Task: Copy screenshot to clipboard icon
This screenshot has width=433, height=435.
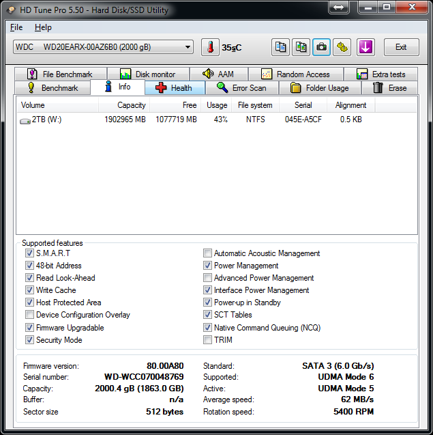Action: [301, 47]
